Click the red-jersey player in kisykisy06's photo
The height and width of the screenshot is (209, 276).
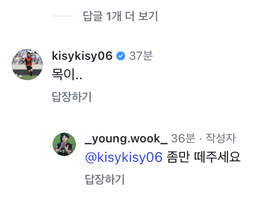pyautogui.click(x=29, y=64)
